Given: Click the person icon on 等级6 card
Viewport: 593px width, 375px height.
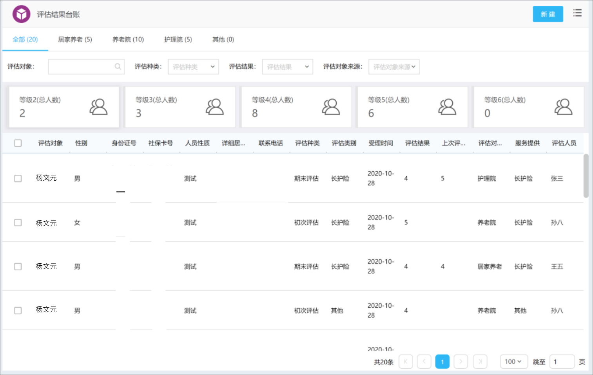Looking at the screenshot, I should pyautogui.click(x=563, y=107).
